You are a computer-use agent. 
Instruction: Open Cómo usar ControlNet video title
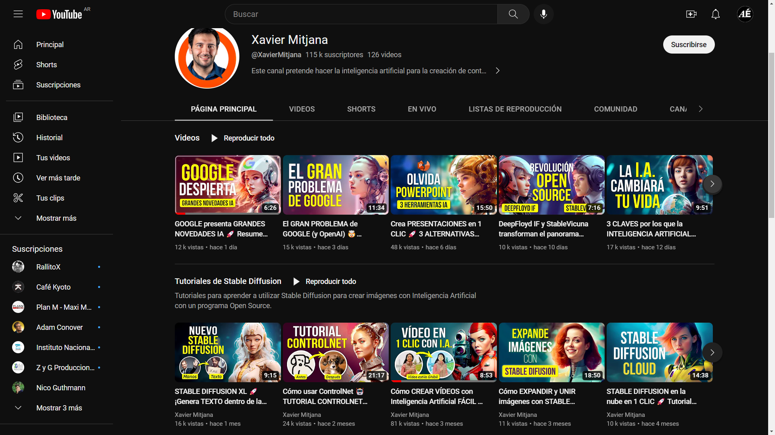click(325, 396)
